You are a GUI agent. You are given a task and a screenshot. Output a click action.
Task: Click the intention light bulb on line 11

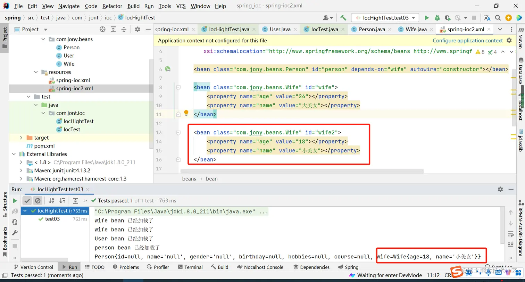pyautogui.click(x=186, y=113)
